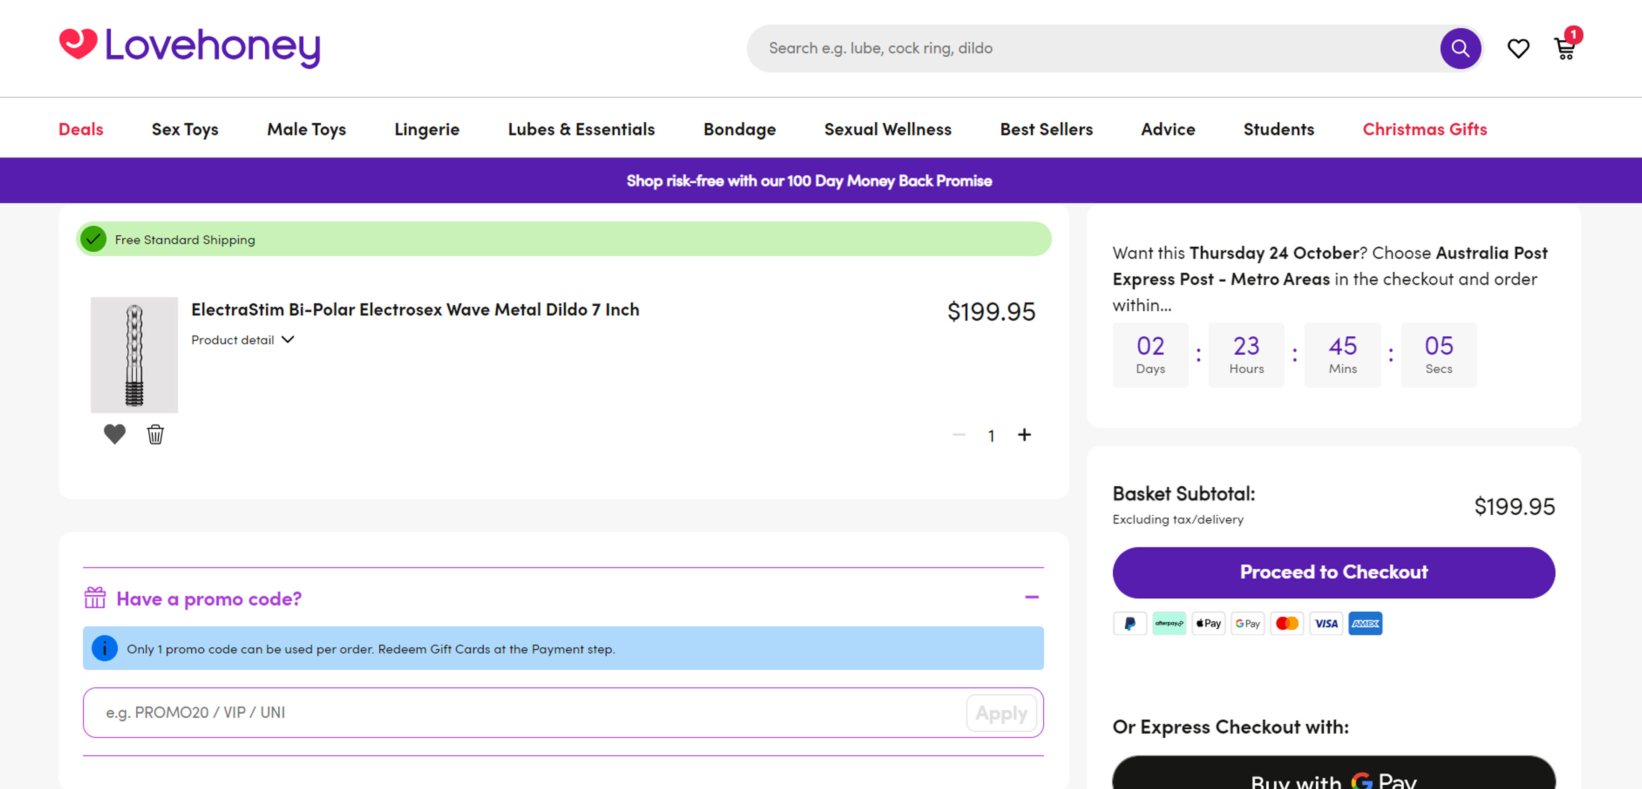Click the Basket Subtotal label
Image resolution: width=1642 pixels, height=789 pixels.
[x=1184, y=493]
